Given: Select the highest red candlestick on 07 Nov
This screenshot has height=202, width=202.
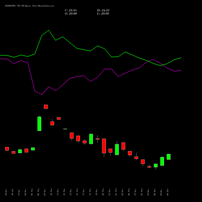Looking at the screenshot, I should tap(46, 107).
